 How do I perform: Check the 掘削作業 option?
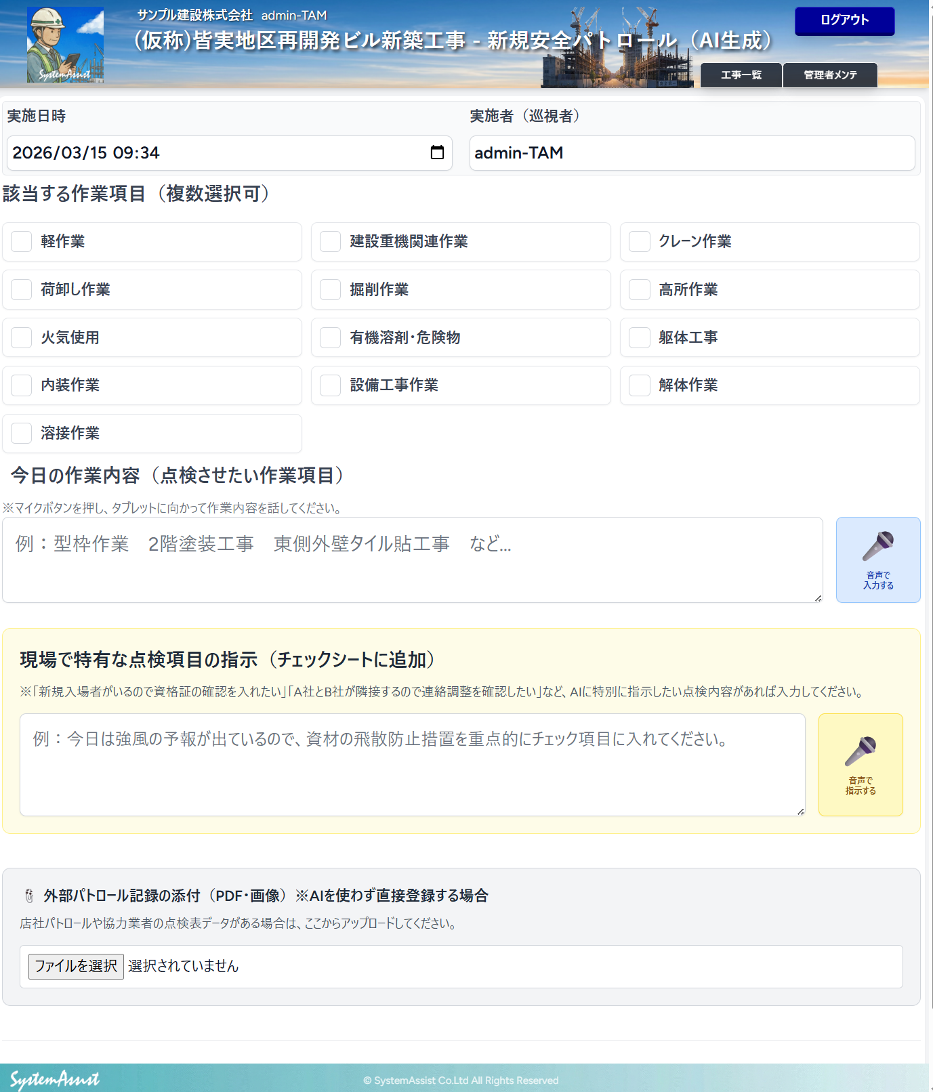331,290
